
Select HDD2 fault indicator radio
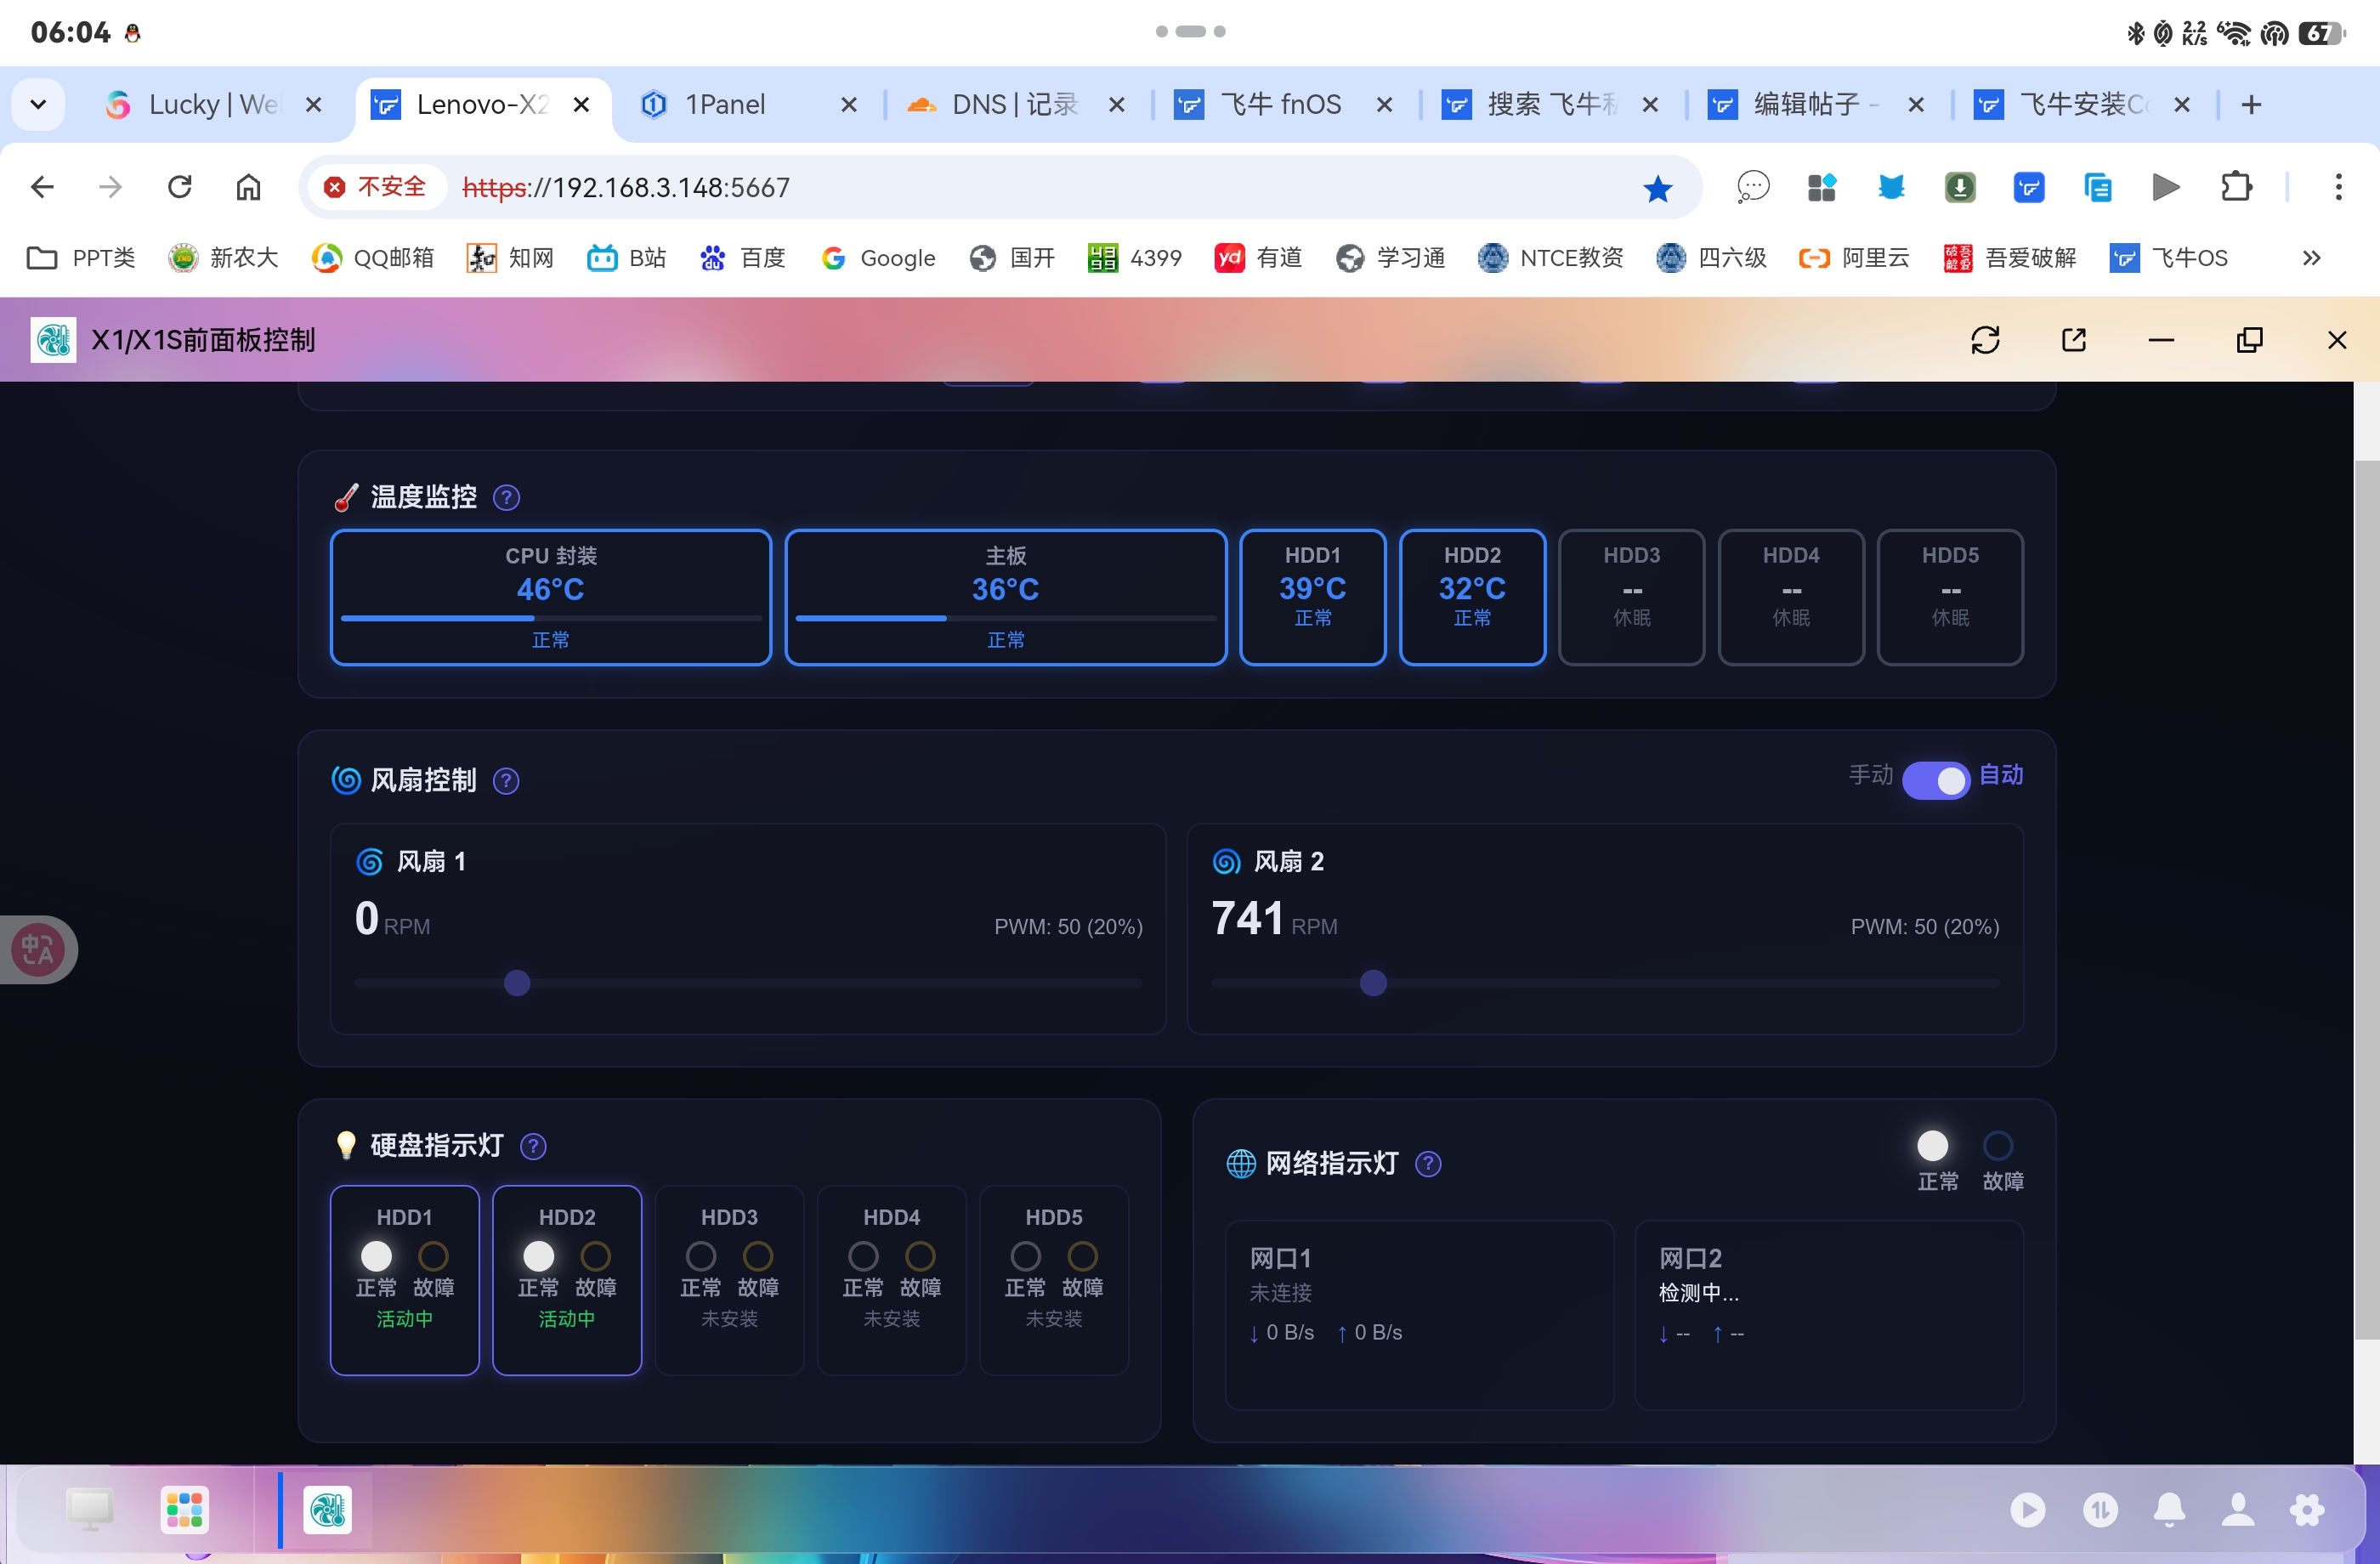595,1256
